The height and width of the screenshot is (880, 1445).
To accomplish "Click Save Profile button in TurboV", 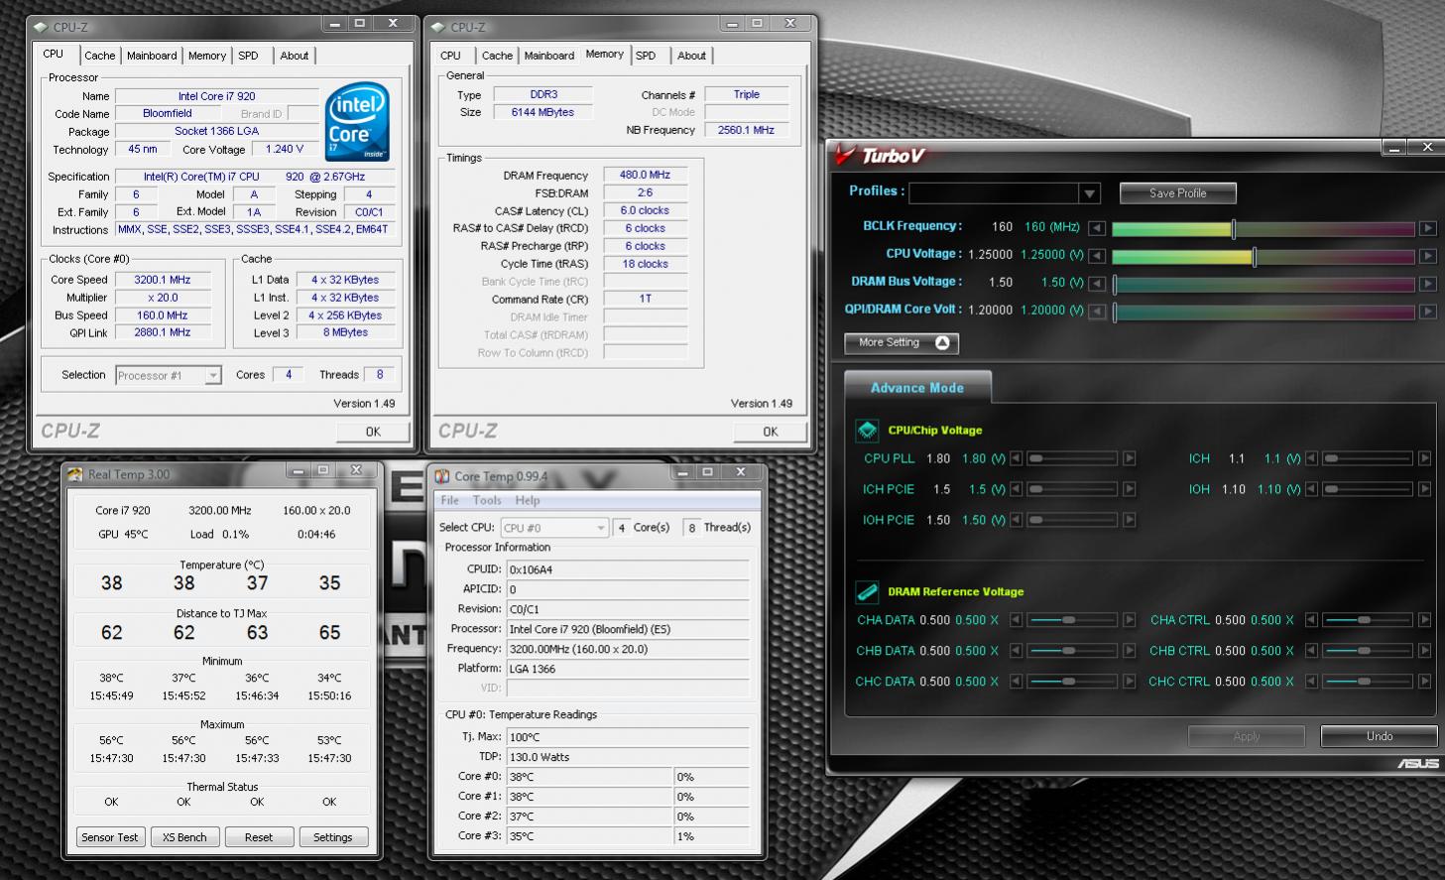I will point(1178,193).
